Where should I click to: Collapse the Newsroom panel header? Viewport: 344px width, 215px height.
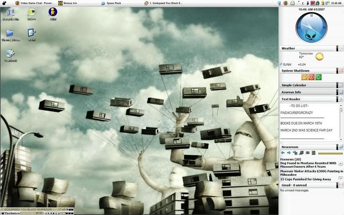point(308,147)
